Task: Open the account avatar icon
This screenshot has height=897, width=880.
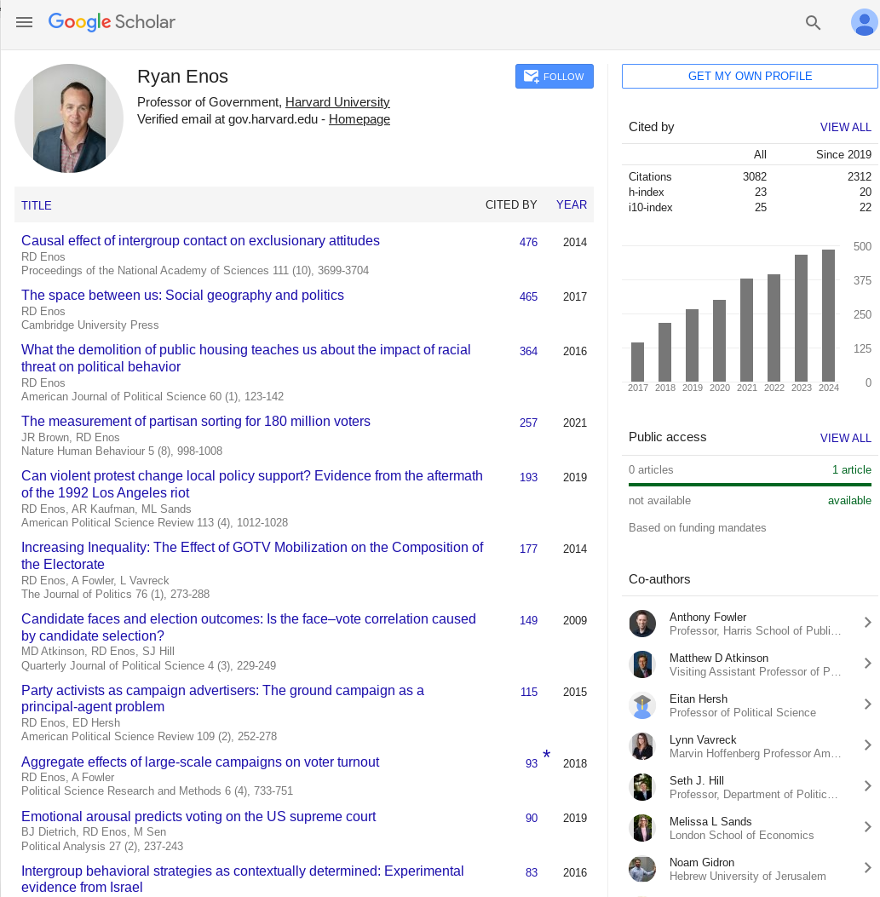Action: (864, 22)
